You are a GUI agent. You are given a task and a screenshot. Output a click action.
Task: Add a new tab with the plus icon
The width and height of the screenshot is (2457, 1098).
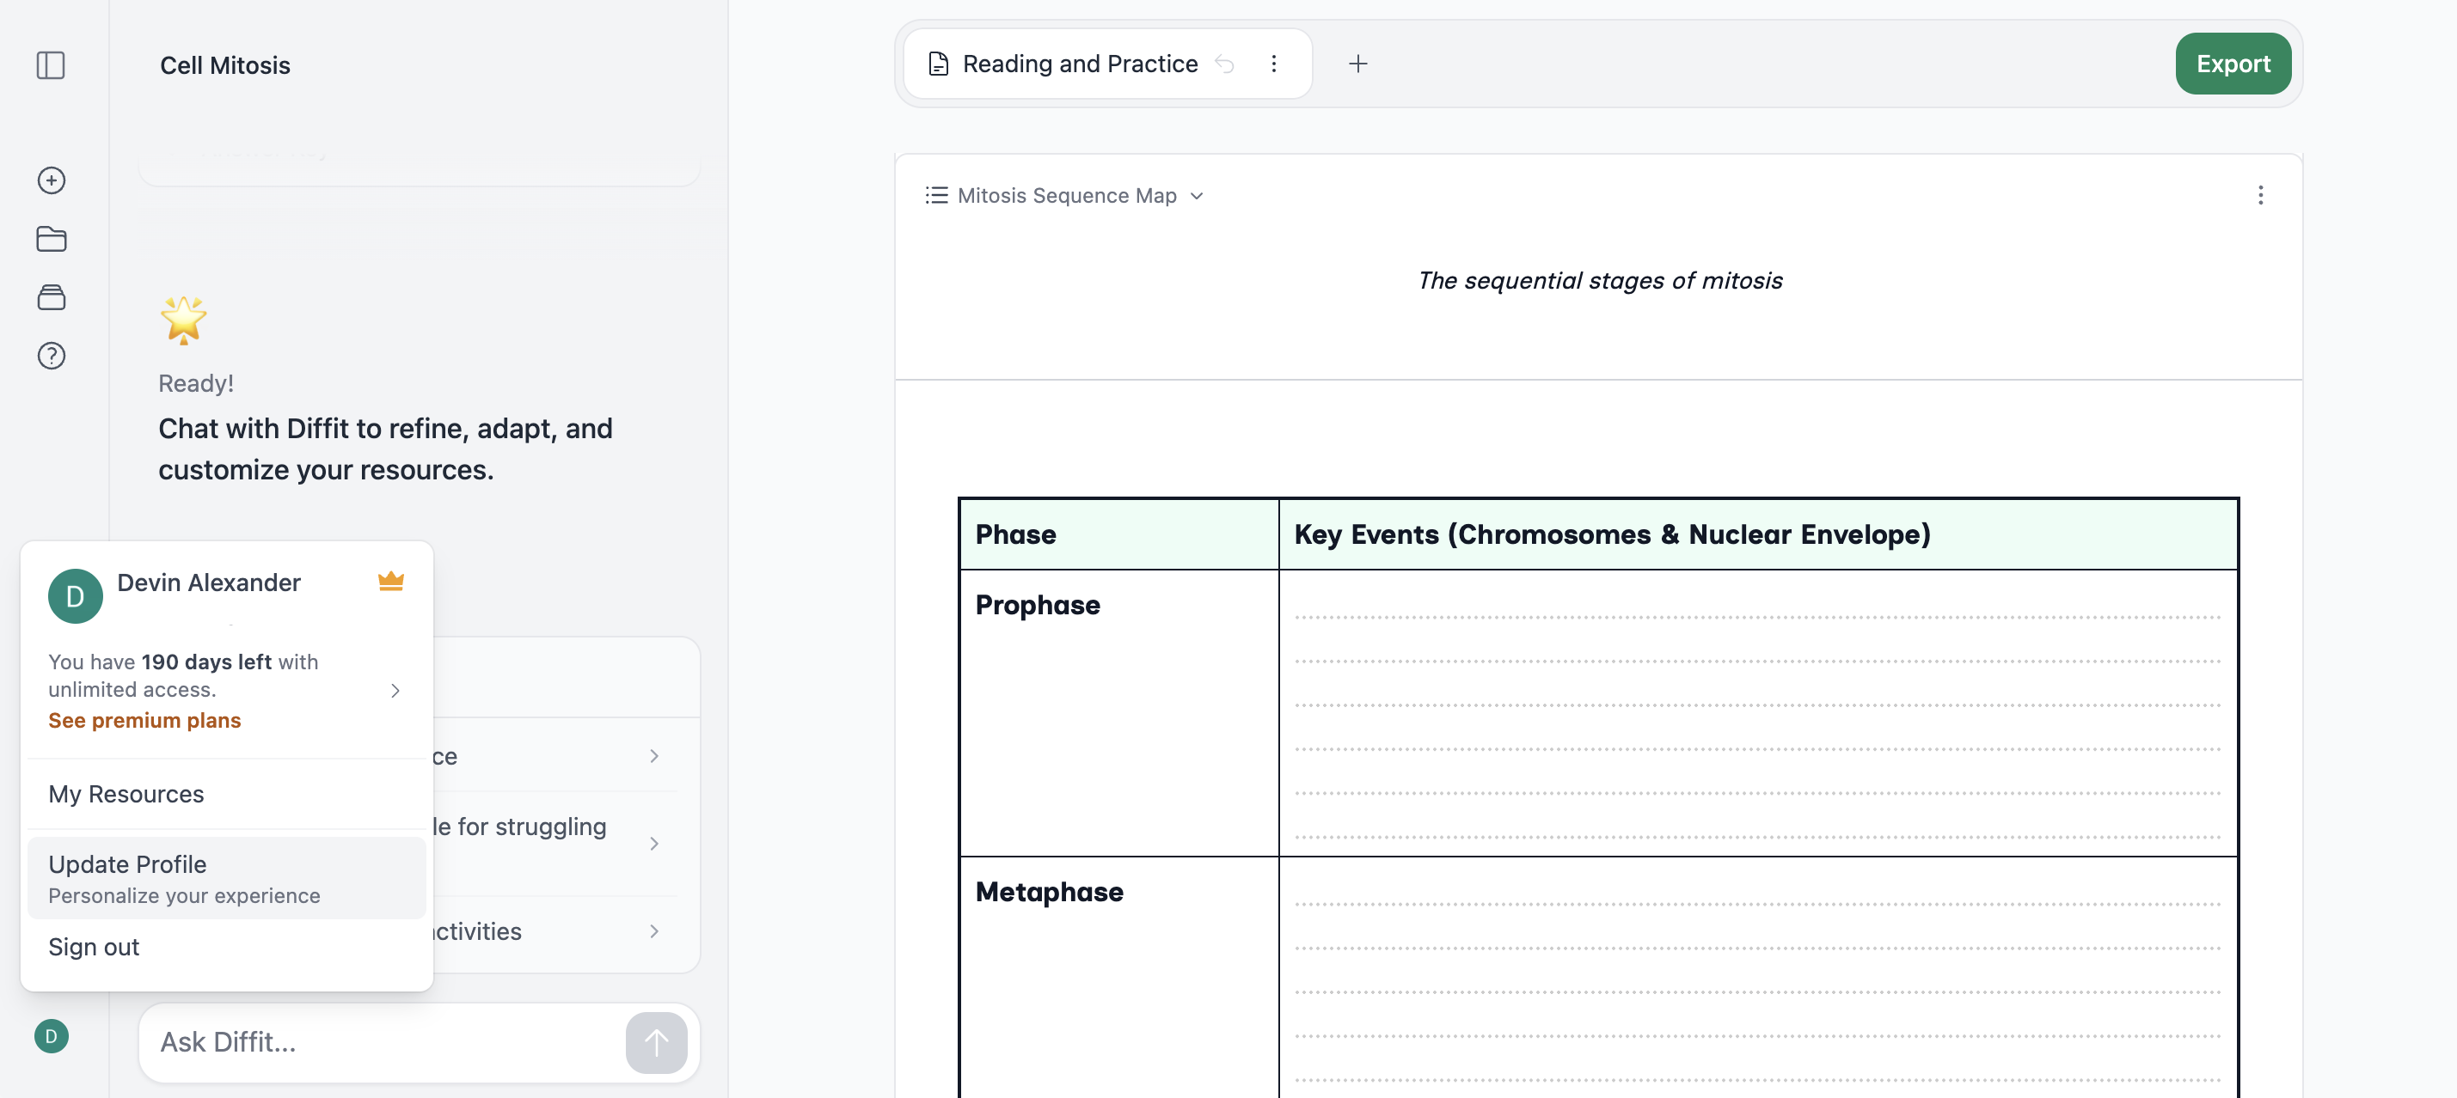click(1358, 64)
